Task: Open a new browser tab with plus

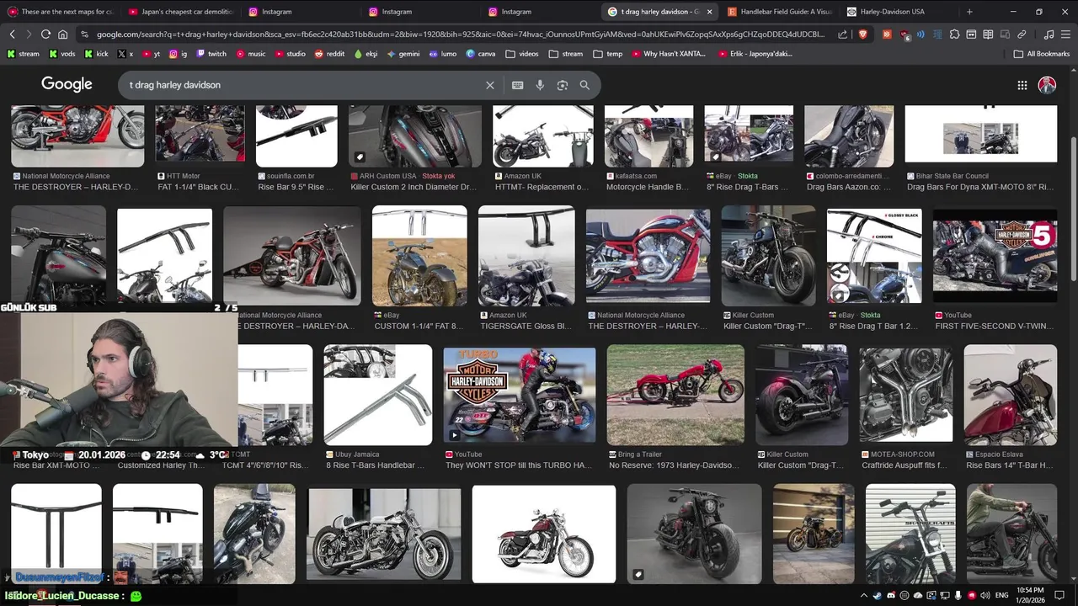Action: 969,12
